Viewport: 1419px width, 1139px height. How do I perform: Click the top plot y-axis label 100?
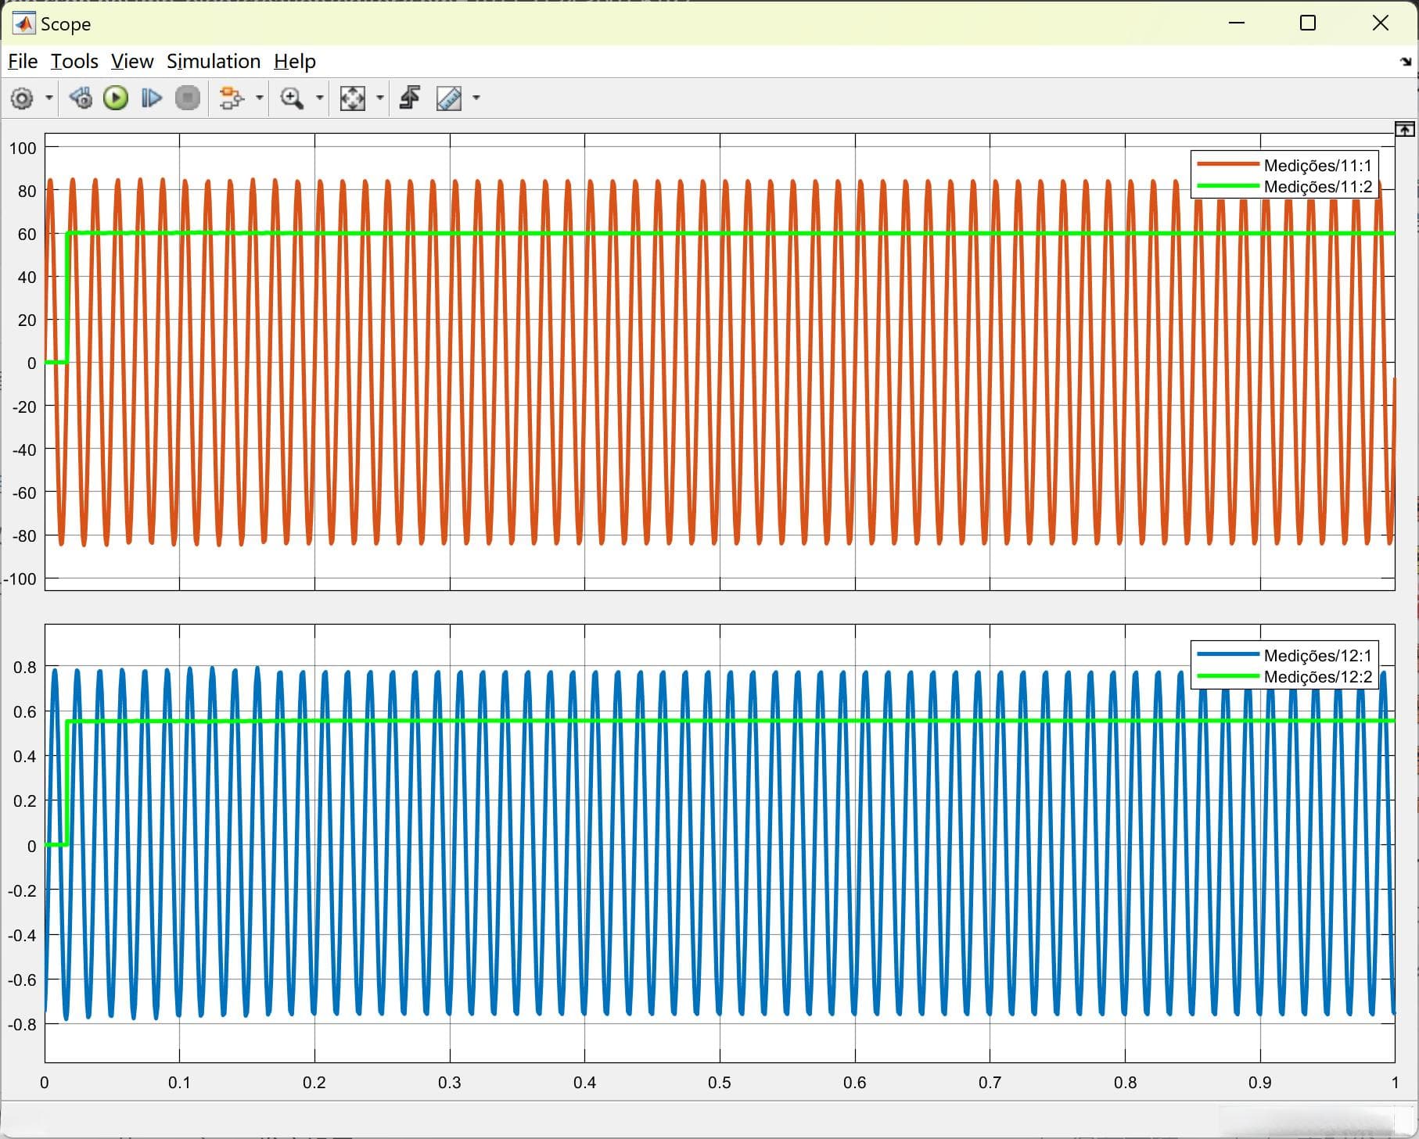pyautogui.click(x=23, y=149)
